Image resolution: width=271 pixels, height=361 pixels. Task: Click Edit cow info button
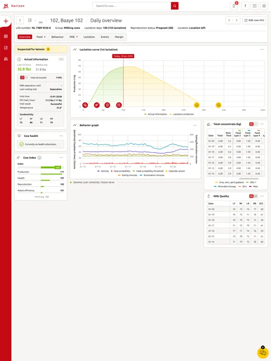pos(254,20)
